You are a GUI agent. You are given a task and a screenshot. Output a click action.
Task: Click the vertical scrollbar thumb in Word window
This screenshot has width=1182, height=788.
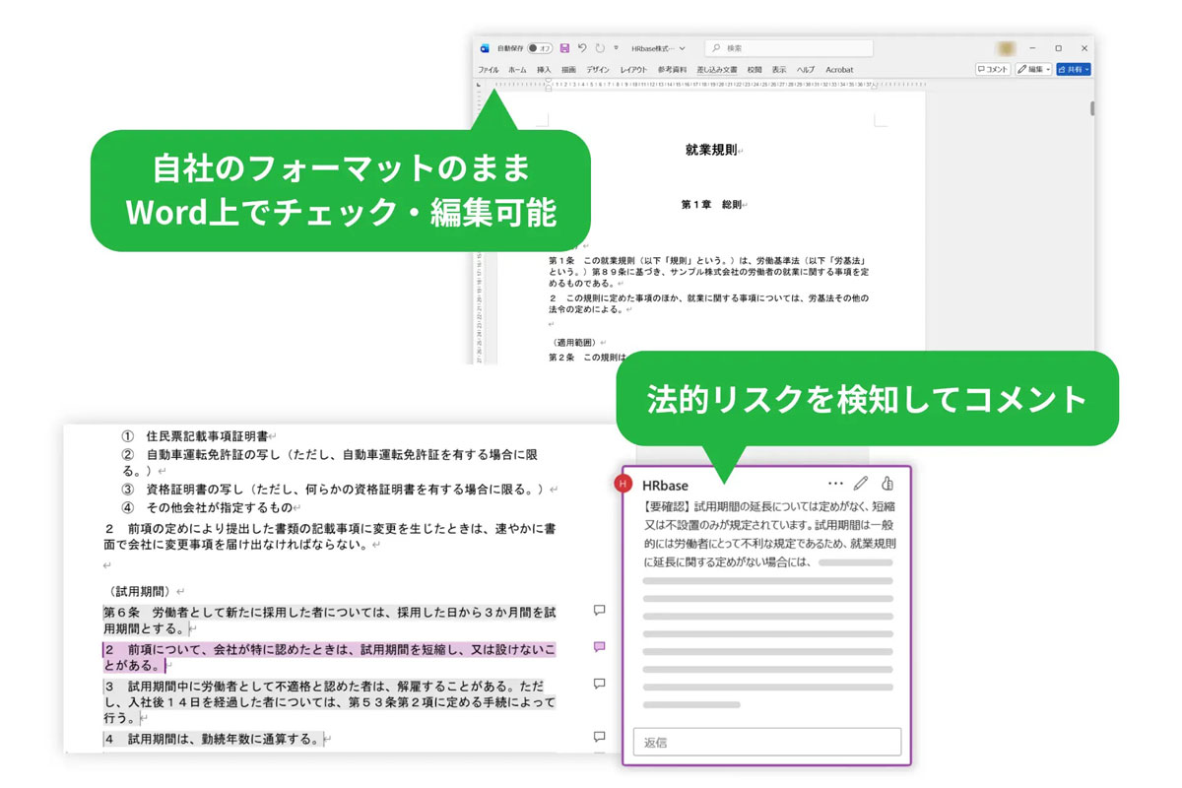pos(1091,108)
